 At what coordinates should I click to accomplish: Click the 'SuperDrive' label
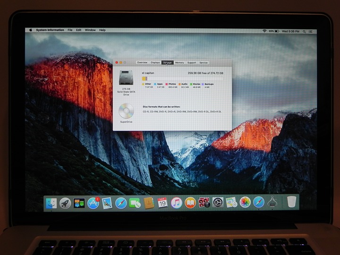click(x=126, y=122)
